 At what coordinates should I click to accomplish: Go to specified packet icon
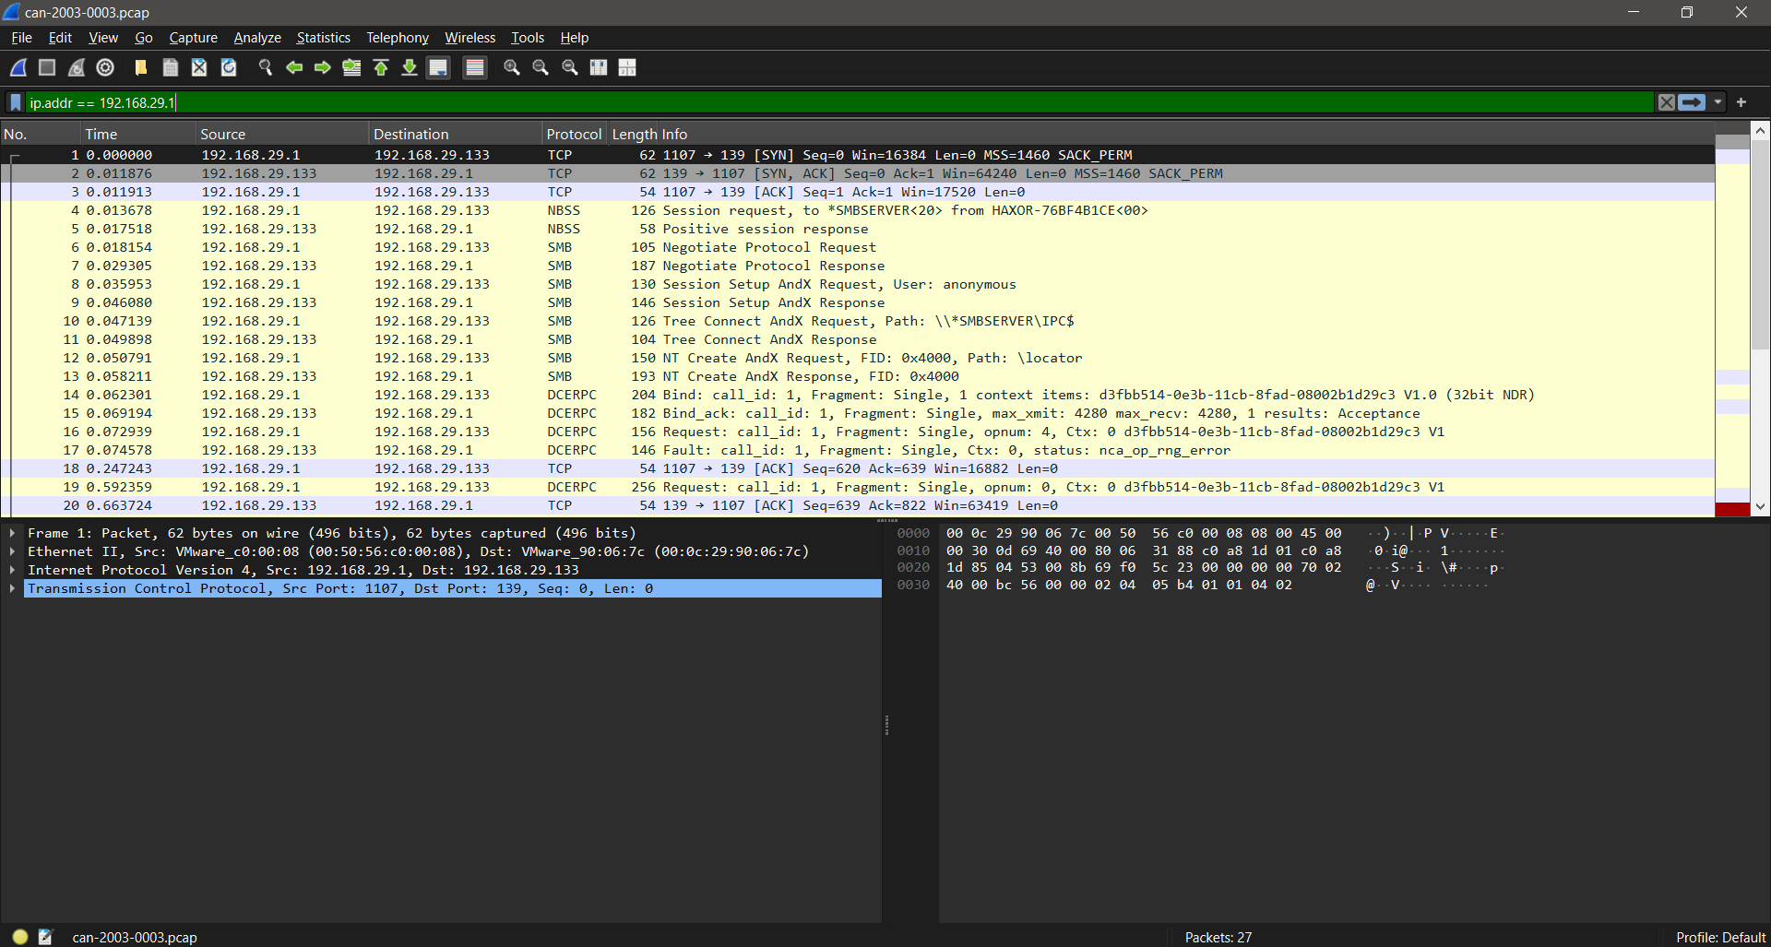point(351,67)
